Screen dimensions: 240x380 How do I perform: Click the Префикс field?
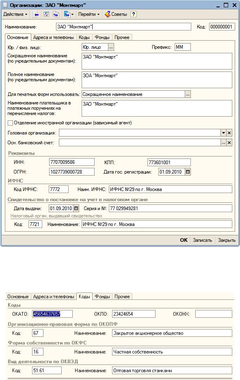pyautogui.click(x=183, y=47)
